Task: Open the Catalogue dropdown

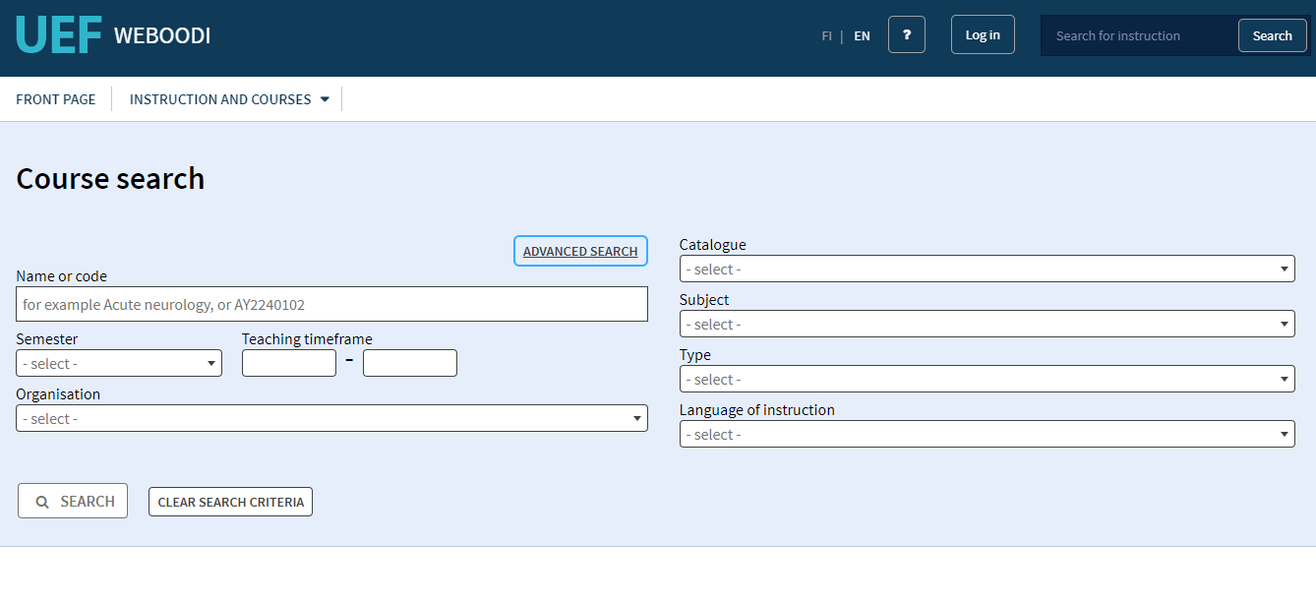Action: coord(987,270)
